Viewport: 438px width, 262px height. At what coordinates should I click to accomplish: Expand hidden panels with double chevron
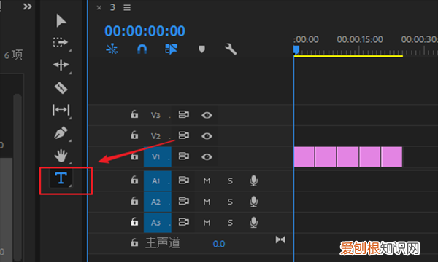tap(28, 7)
